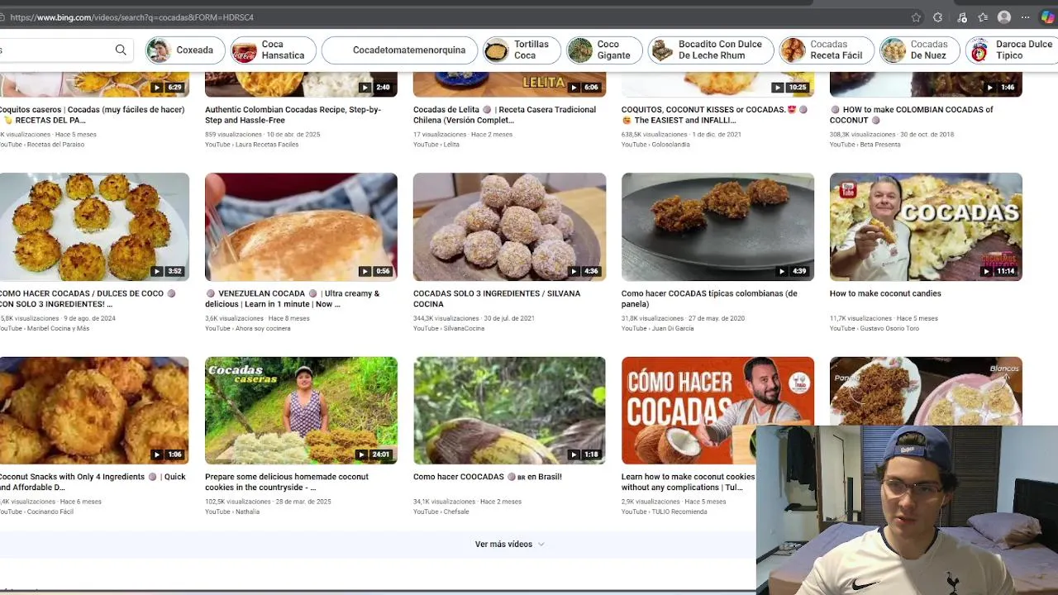Click '344,3K visualizaciones · 30 de jul. de 2021' text
This screenshot has width=1058, height=595.
click(x=474, y=318)
